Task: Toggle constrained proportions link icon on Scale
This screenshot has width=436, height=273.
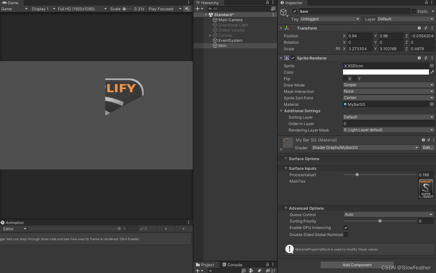Action: click(x=338, y=49)
